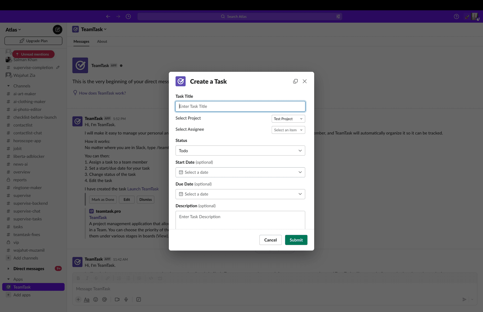Viewport: 483px width, 312px height.
Task: Switch to the About tab
Action: (102, 41)
